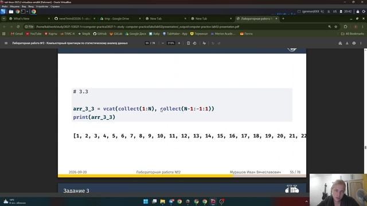The image size is (367, 206).
Task: Open the Машина menu in VirtualBox
Action: click(x=15, y=6)
